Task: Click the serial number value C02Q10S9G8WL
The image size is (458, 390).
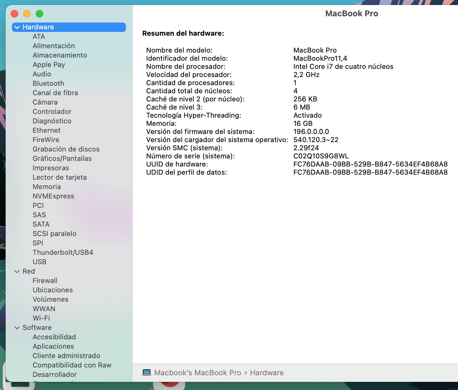Action: (321, 156)
